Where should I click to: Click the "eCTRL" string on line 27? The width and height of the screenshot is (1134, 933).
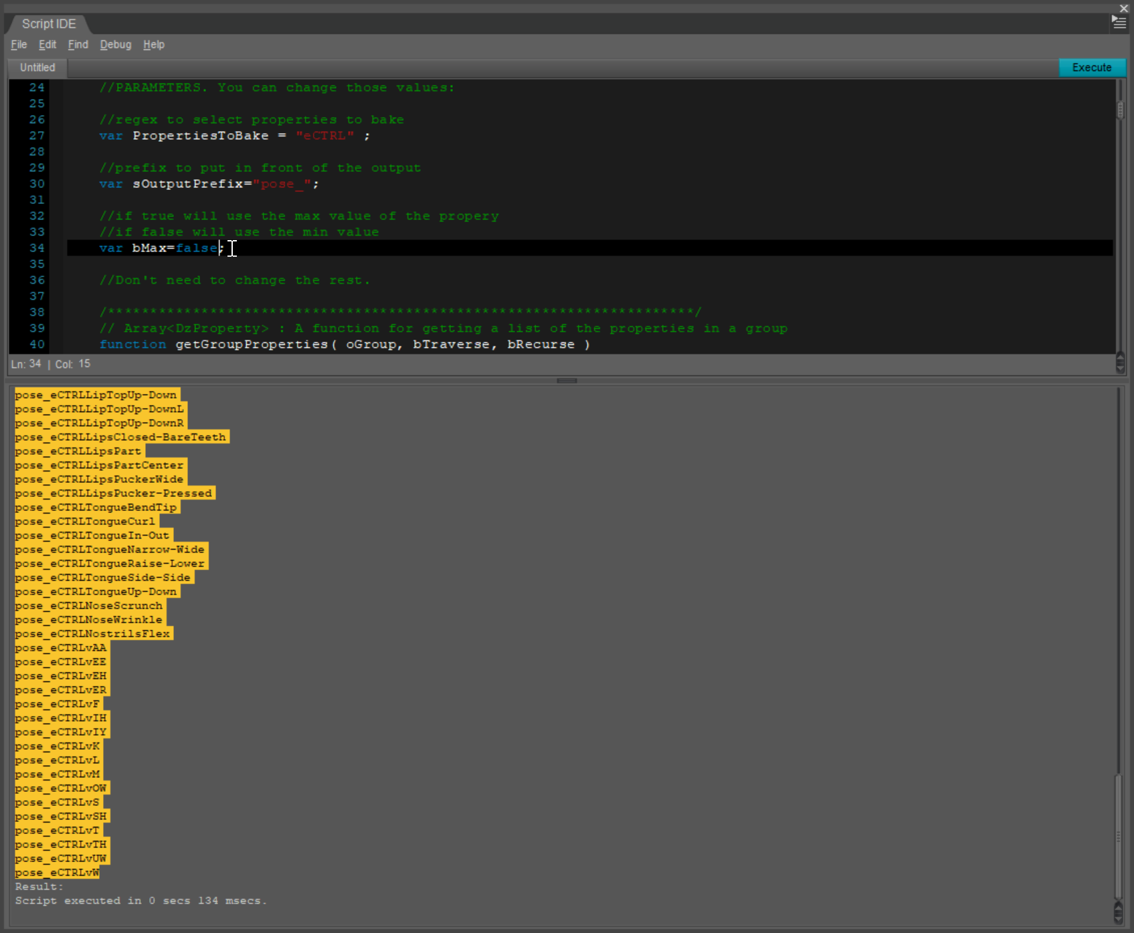pyautogui.click(x=324, y=136)
